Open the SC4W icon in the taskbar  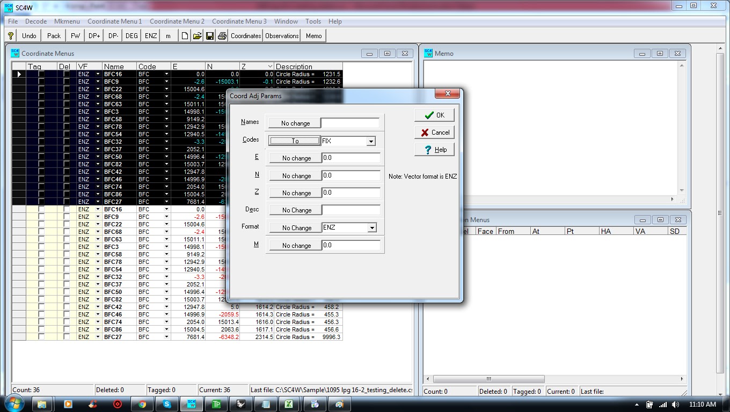pyautogui.click(x=191, y=404)
